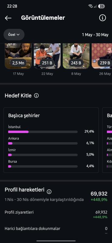Select the 1 May - 30 May date range
The width and height of the screenshot is (112, 243).
(x=95, y=35)
